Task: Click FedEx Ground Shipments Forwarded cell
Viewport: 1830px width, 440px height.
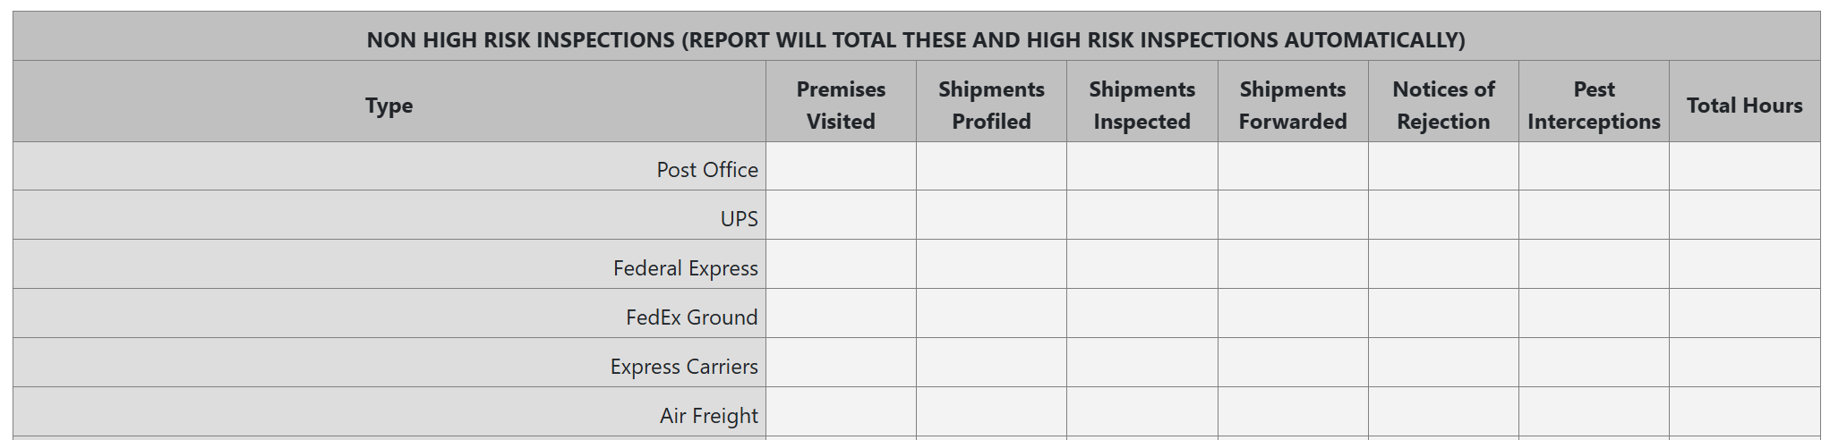Action: pos(1293,314)
